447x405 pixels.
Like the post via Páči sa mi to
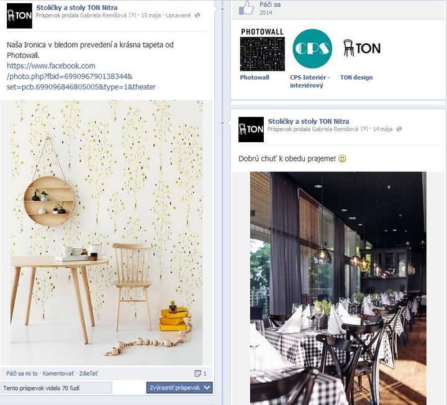(x=22, y=373)
